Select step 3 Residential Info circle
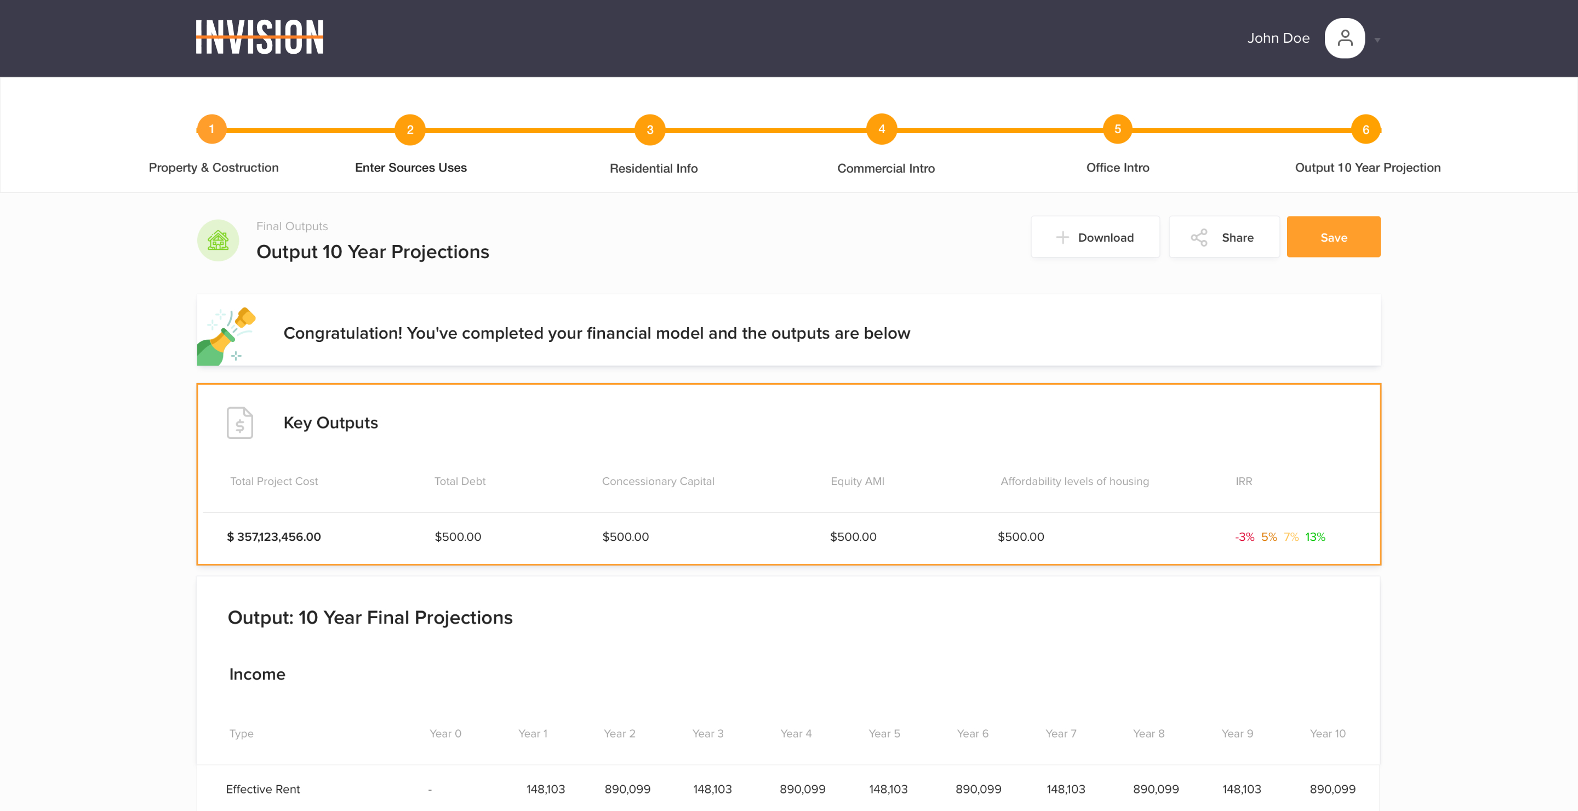This screenshot has height=811, width=1578. point(650,130)
